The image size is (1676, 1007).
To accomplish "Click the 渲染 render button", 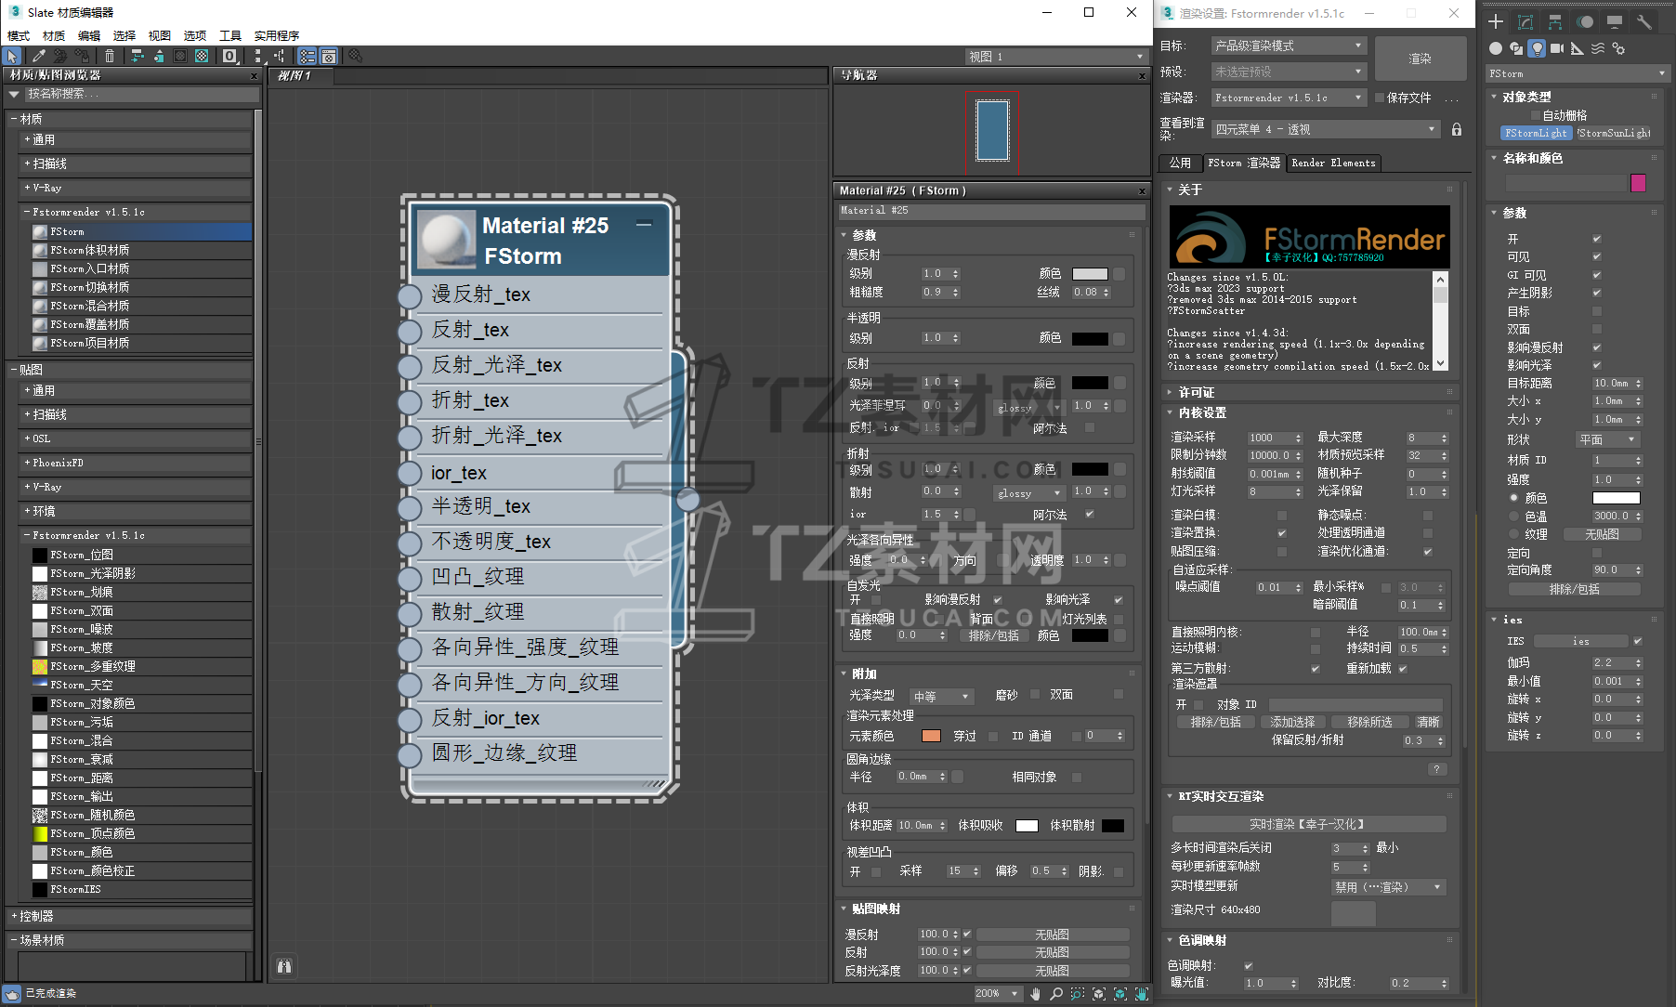I will (x=1420, y=59).
